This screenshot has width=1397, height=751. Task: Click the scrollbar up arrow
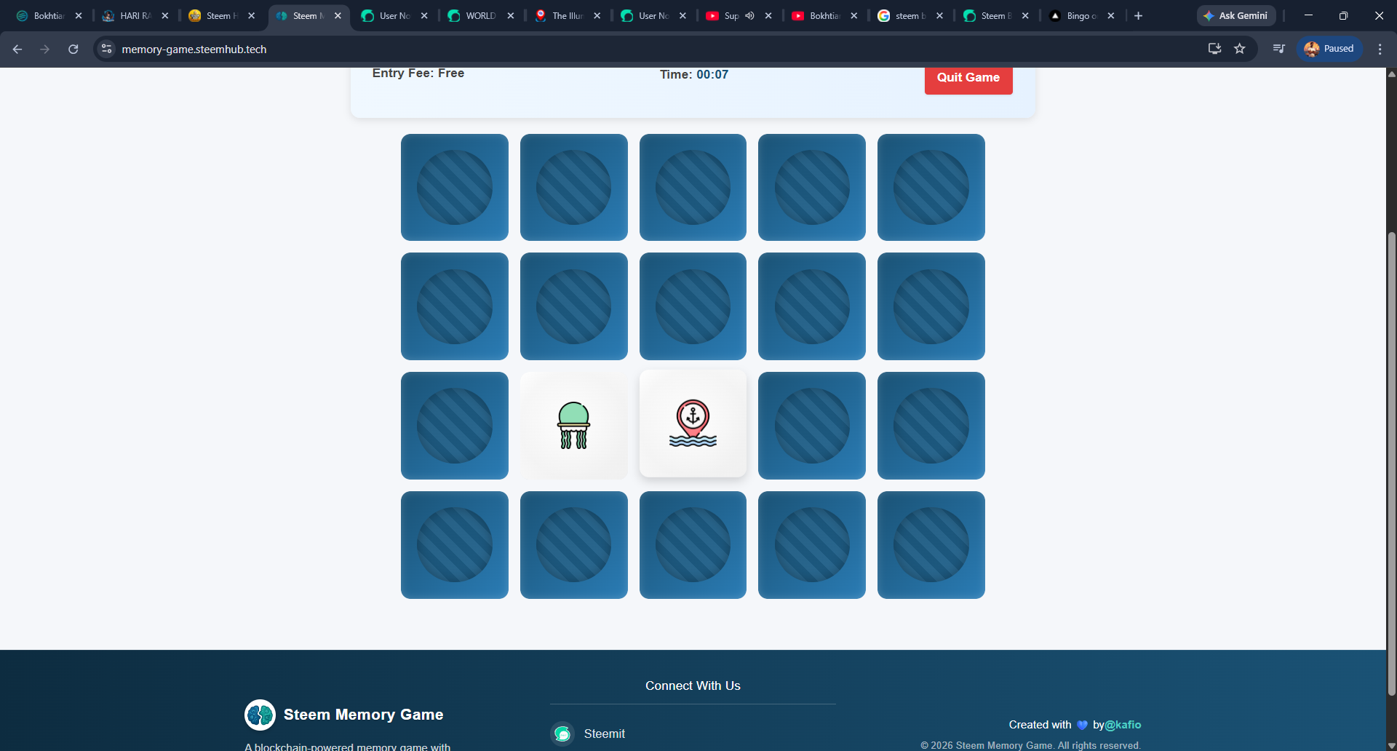tap(1391, 73)
